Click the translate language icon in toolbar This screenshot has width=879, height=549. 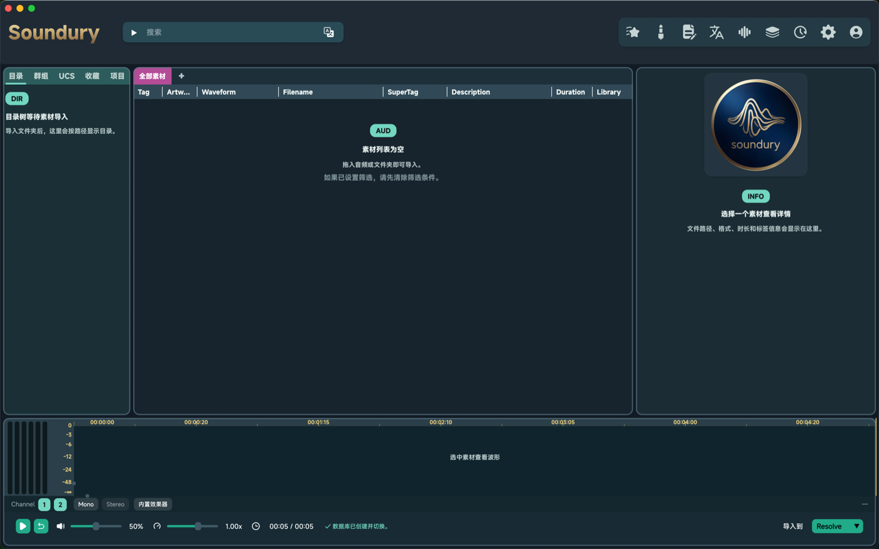716,32
